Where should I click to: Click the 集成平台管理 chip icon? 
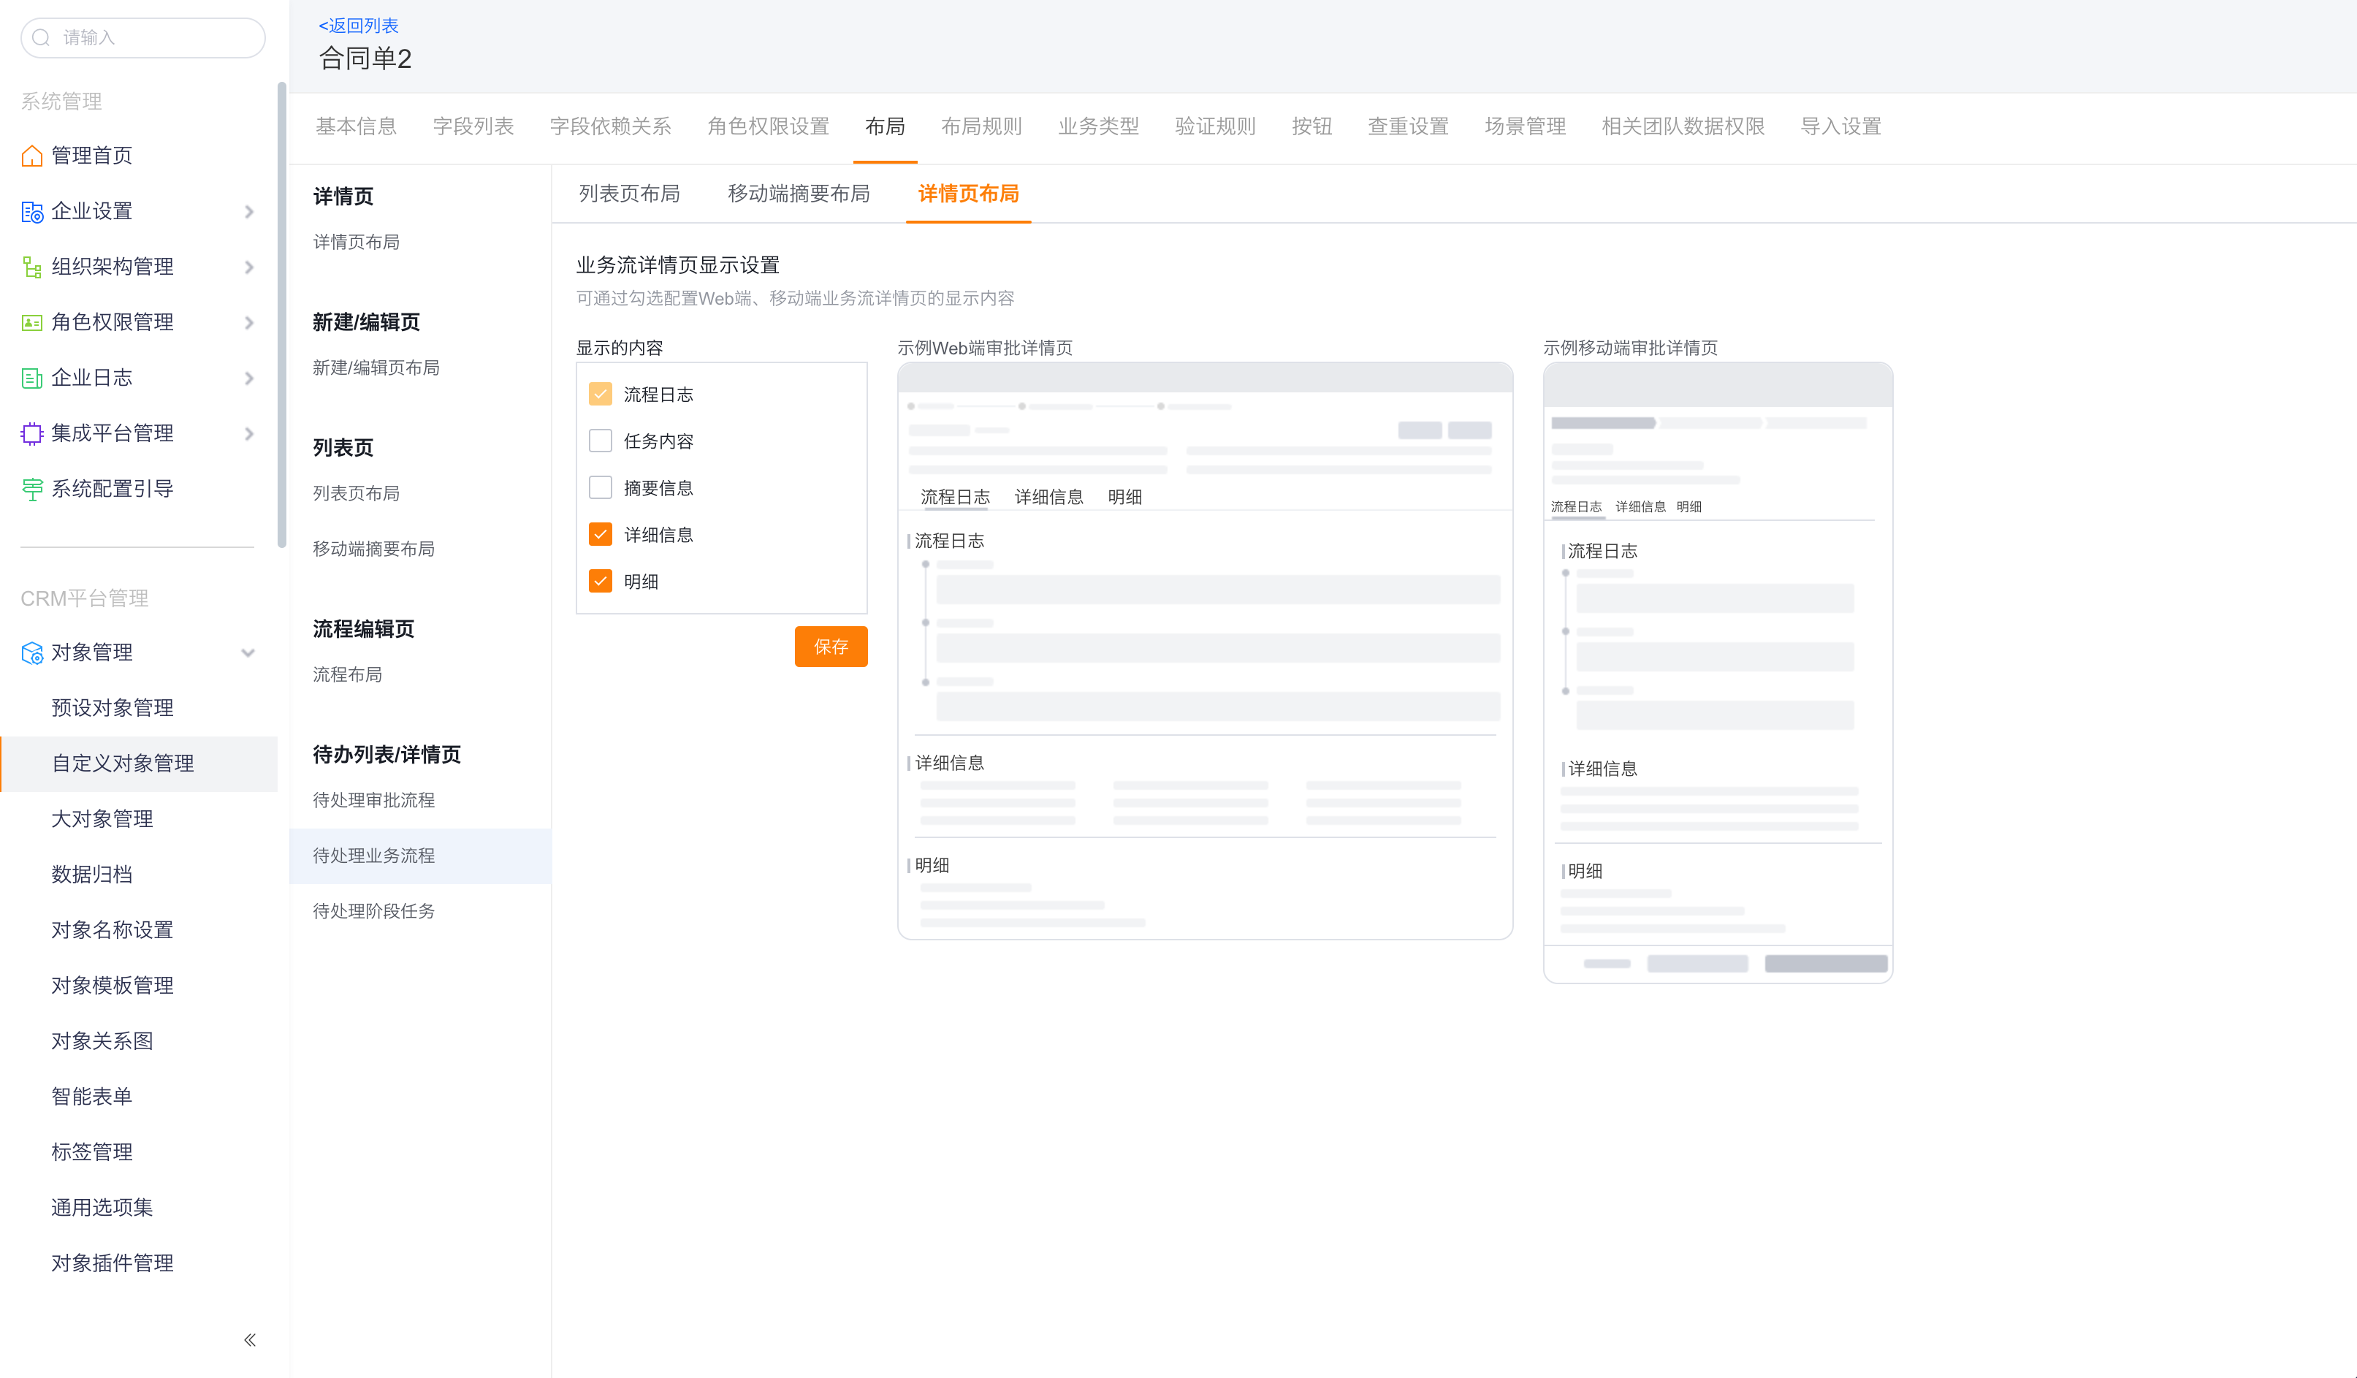32,433
